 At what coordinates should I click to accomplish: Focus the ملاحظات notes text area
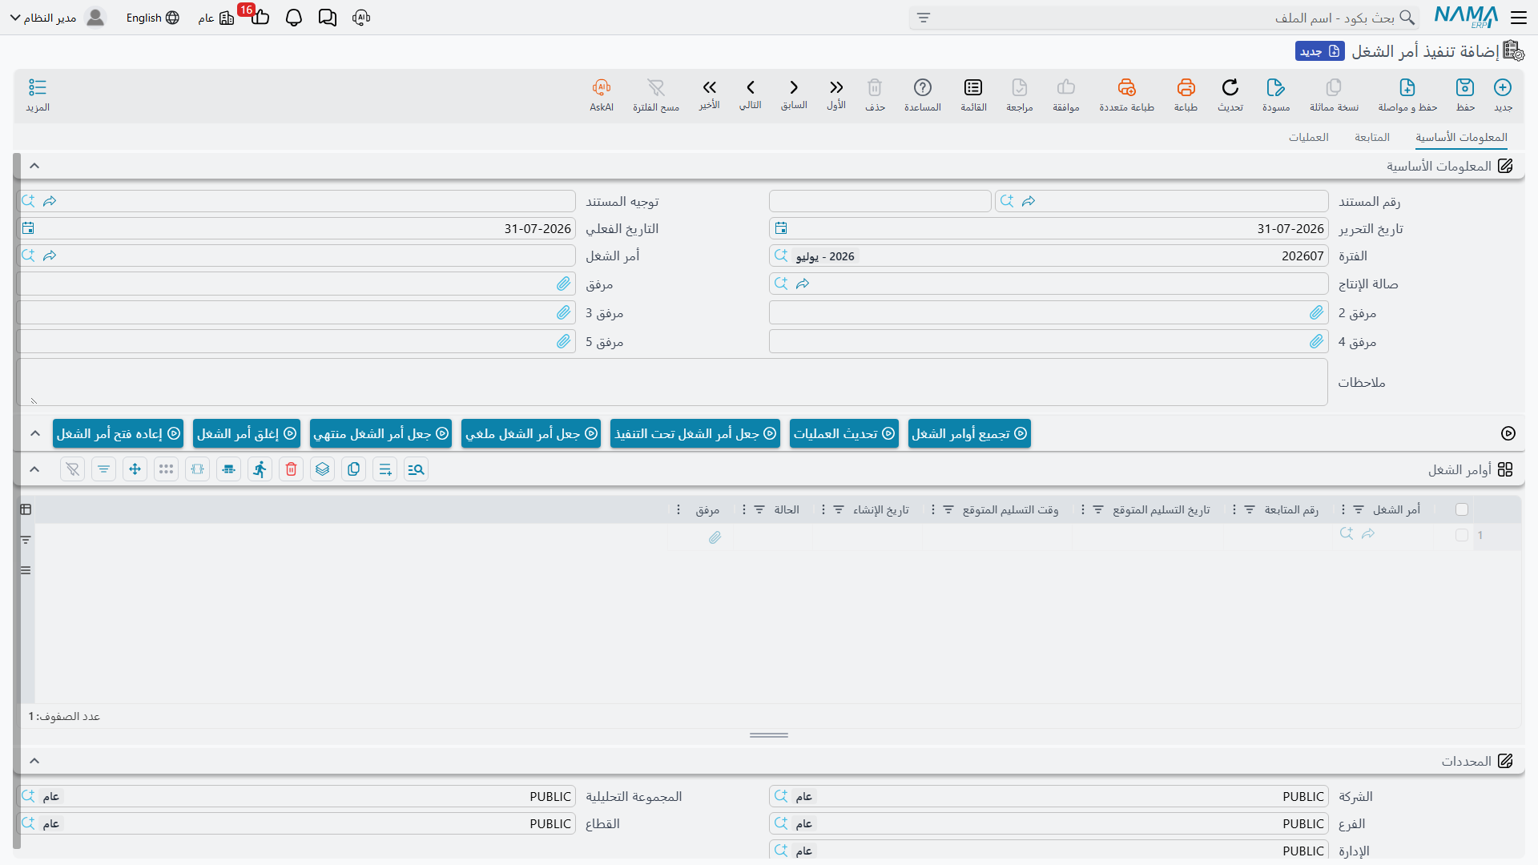tap(672, 382)
